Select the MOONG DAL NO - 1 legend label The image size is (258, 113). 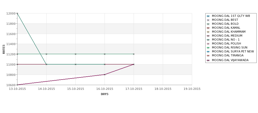coord(226,40)
